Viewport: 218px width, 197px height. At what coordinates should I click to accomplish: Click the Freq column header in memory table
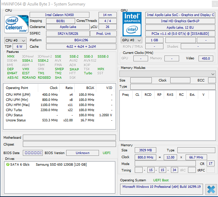[x=126, y=95]
